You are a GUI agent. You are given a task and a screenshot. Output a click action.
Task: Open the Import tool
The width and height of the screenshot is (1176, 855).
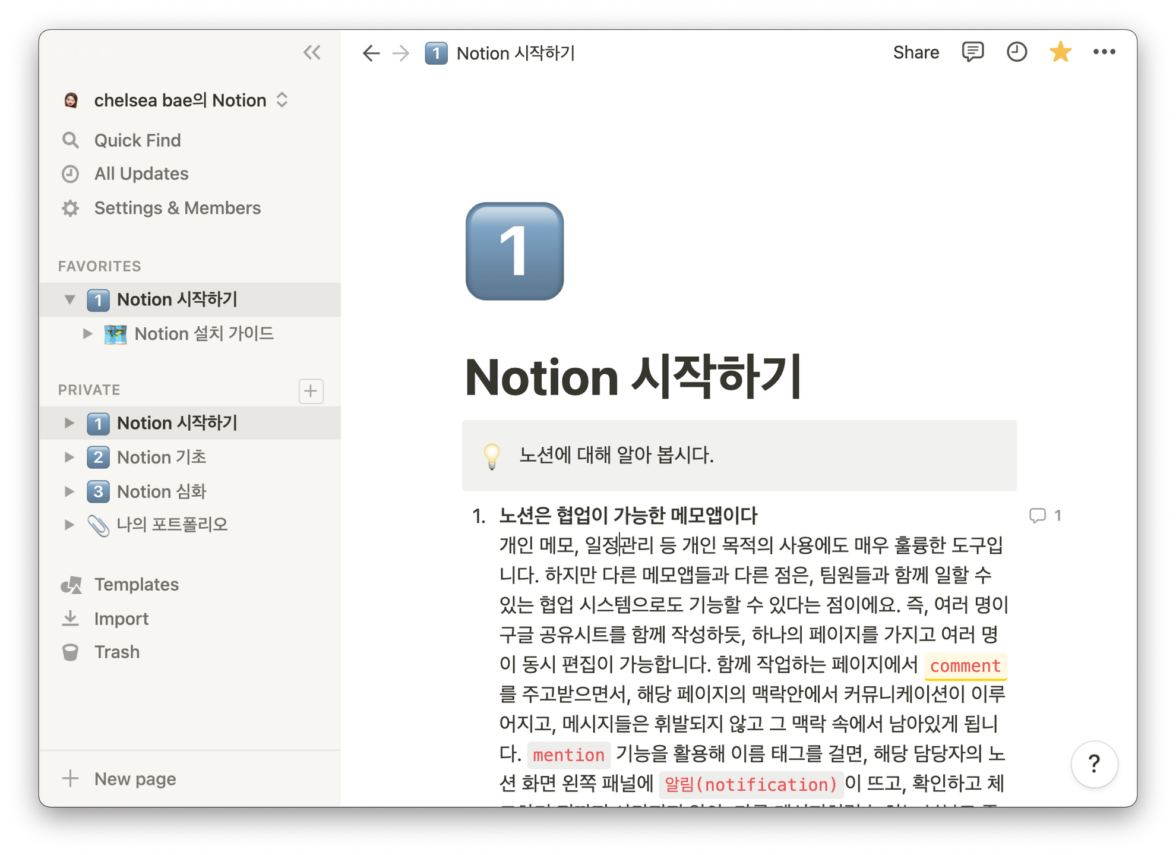click(x=121, y=618)
